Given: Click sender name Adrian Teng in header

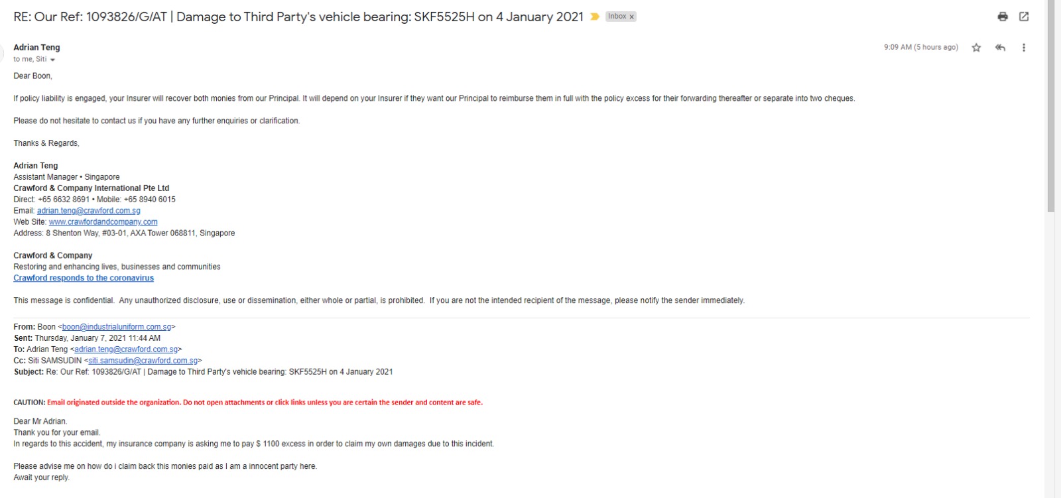Looking at the screenshot, I should (36, 48).
